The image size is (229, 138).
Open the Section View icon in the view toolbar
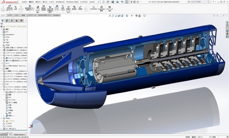pos(119,16)
